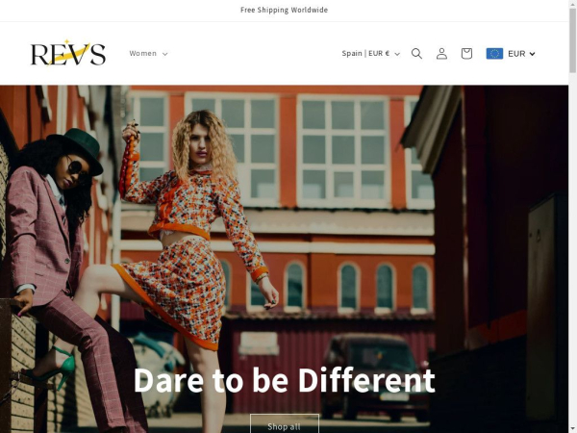Open the search magnifier icon
The width and height of the screenshot is (577, 433).
click(x=416, y=53)
